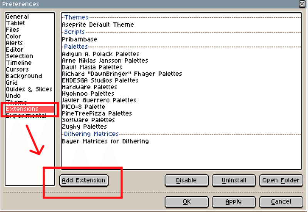
Task: Cancel the Preferences dialog
Action: tap(281, 202)
